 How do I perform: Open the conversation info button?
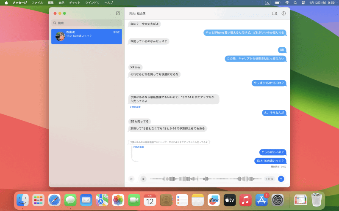[283, 14]
